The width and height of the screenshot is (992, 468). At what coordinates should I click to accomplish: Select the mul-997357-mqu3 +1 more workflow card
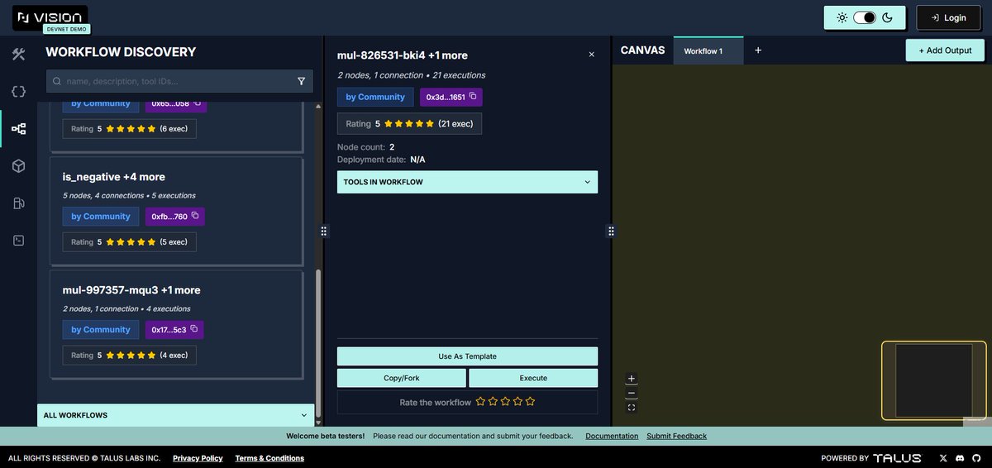(x=176, y=324)
